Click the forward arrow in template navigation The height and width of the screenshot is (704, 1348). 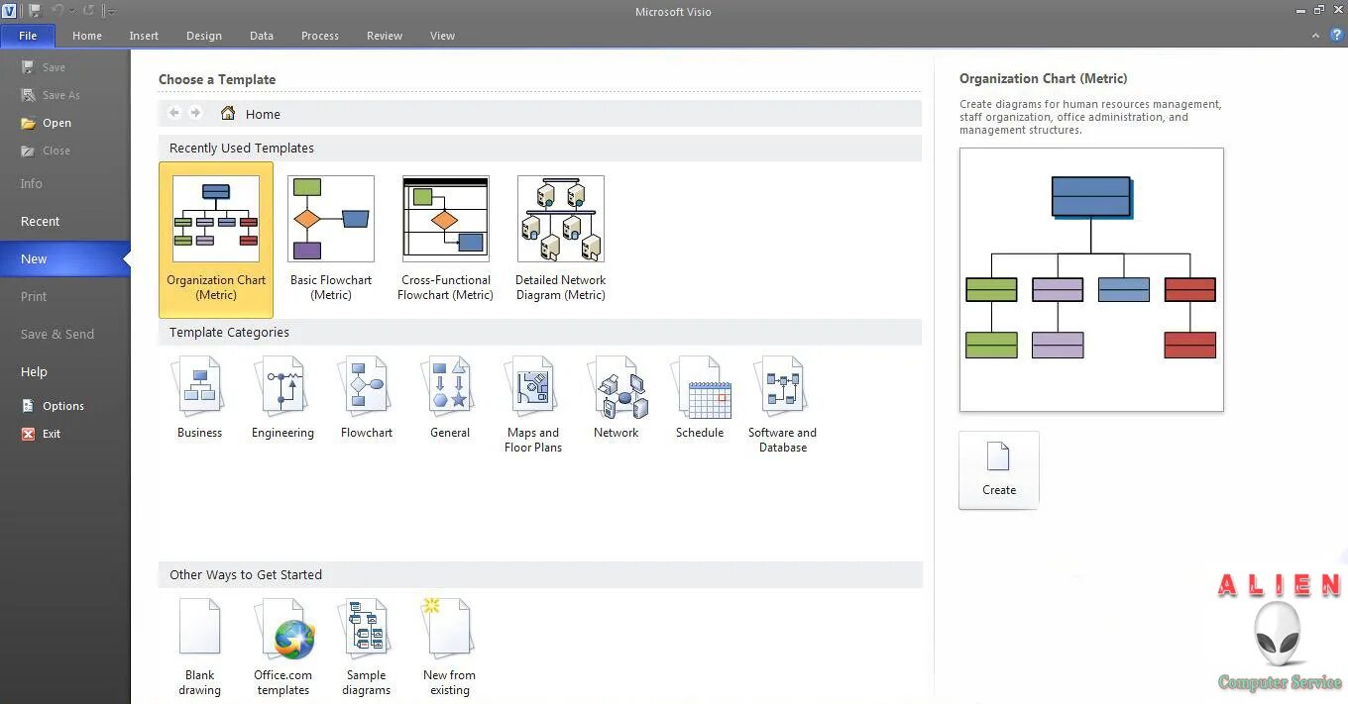point(195,113)
